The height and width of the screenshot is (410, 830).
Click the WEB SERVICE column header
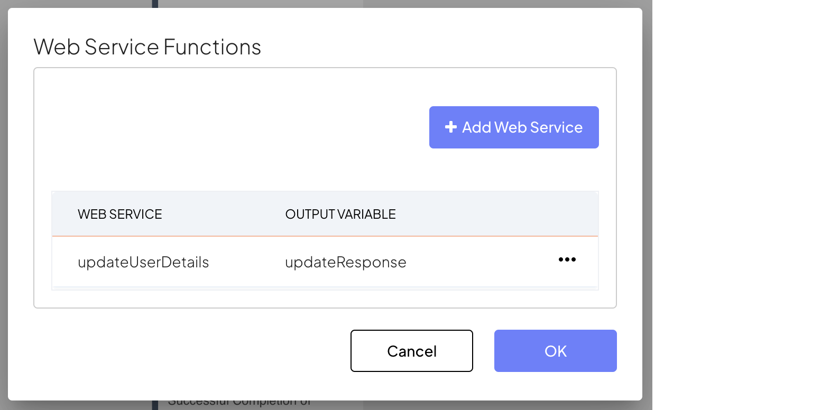120,214
